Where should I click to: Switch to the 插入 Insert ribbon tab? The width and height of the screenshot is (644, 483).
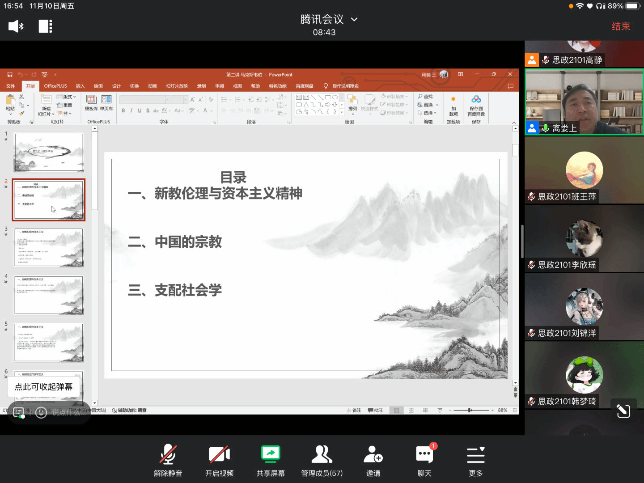tap(80, 86)
